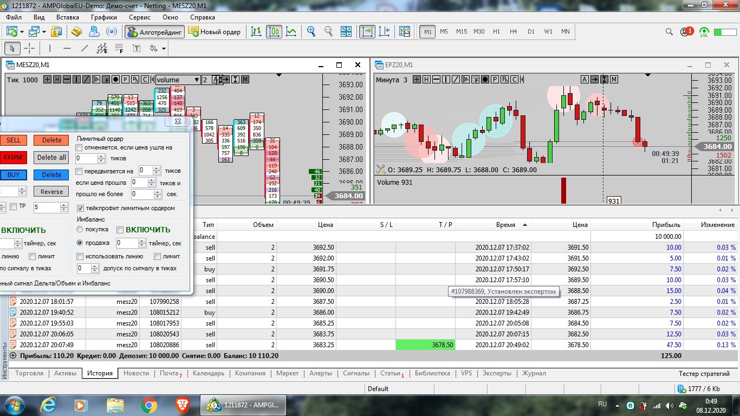Select the 'покупка' radio button
Screen dimensions: 740x416
coord(80,230)
